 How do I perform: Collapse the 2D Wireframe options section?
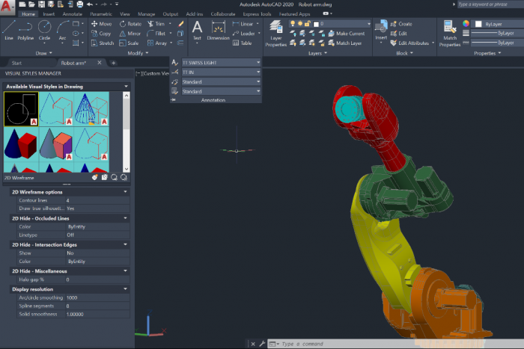pos(124,192)
